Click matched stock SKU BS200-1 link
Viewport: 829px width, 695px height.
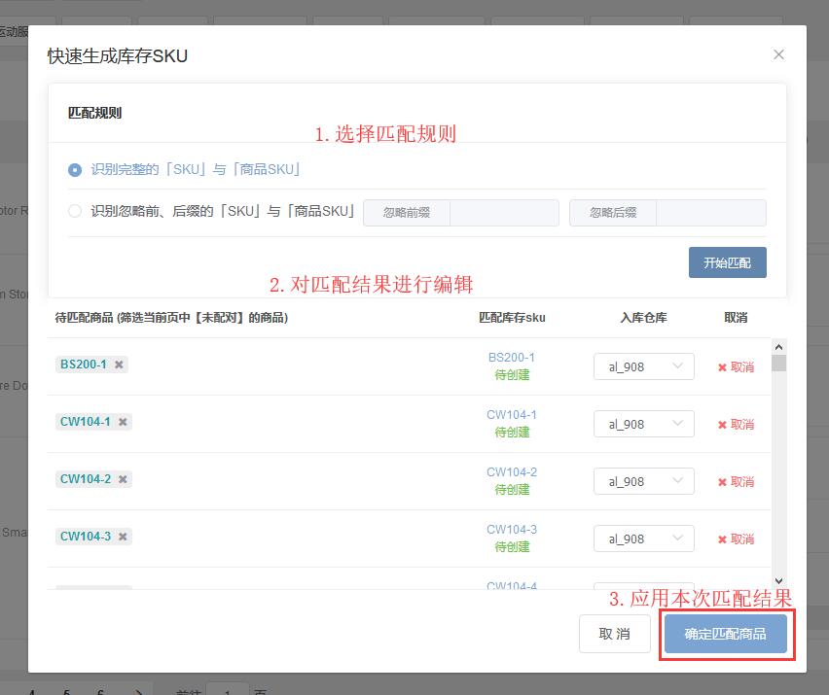pyautogui.click(x=511, y=358)
